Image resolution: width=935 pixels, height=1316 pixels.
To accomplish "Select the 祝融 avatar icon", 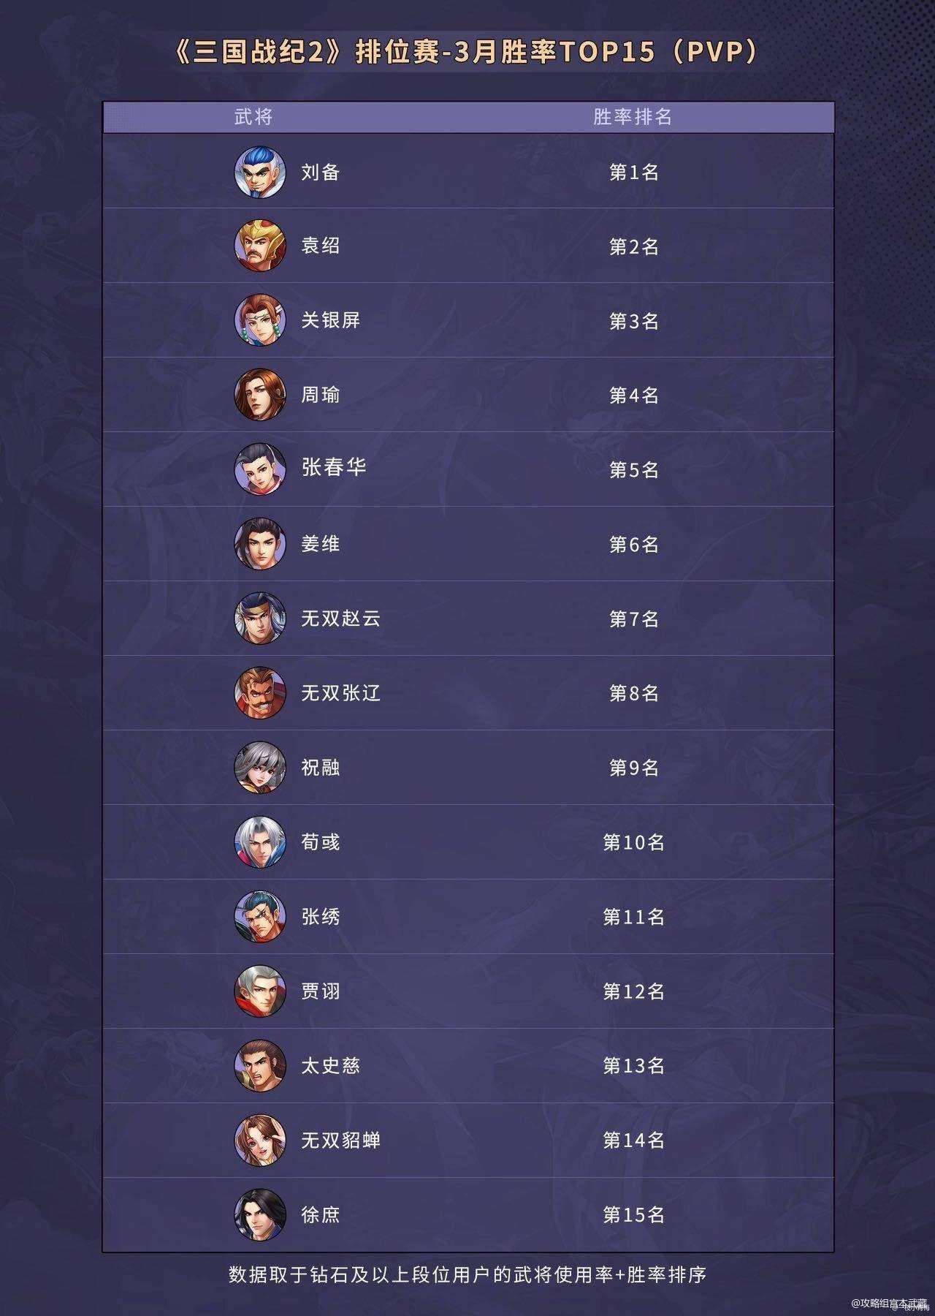I will 260,768.
